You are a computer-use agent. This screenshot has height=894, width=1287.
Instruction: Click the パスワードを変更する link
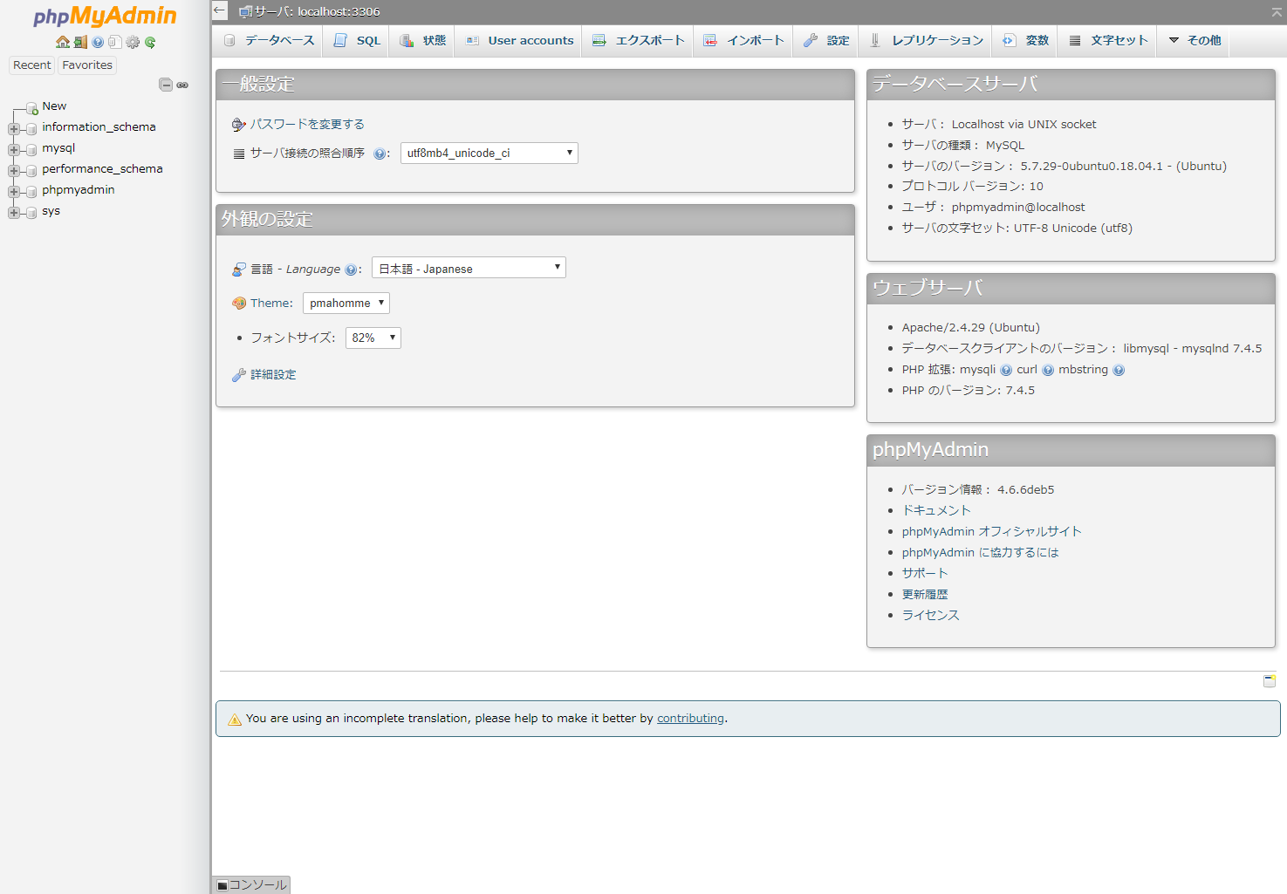click(307, 125)
